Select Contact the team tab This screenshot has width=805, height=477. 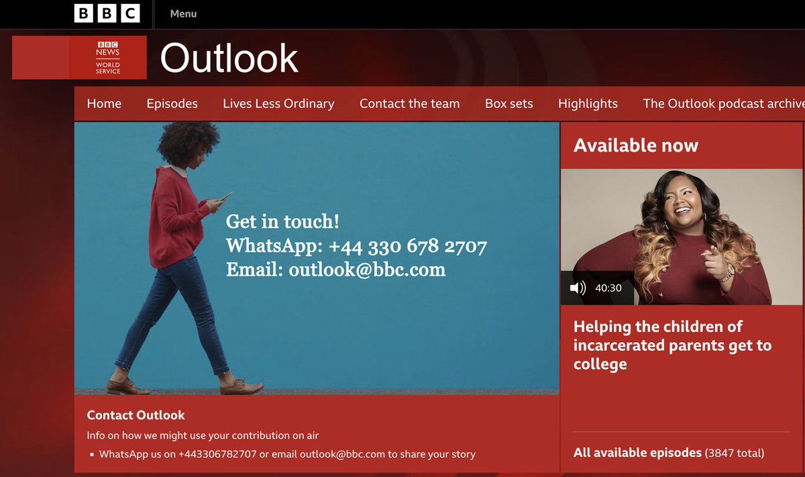(x=409, y=103)
